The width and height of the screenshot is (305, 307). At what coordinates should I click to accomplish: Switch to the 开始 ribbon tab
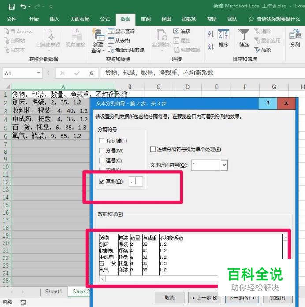34,19
